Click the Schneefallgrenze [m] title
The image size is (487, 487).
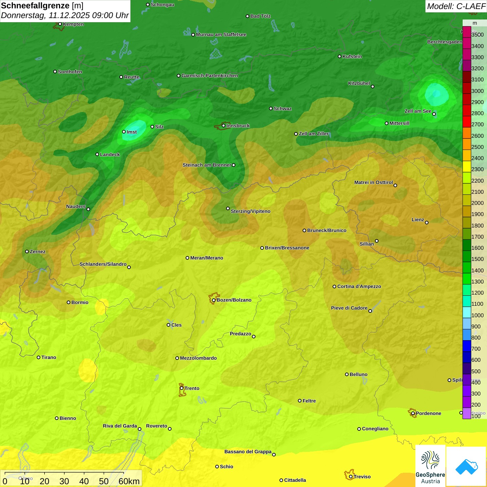(42, 6)
